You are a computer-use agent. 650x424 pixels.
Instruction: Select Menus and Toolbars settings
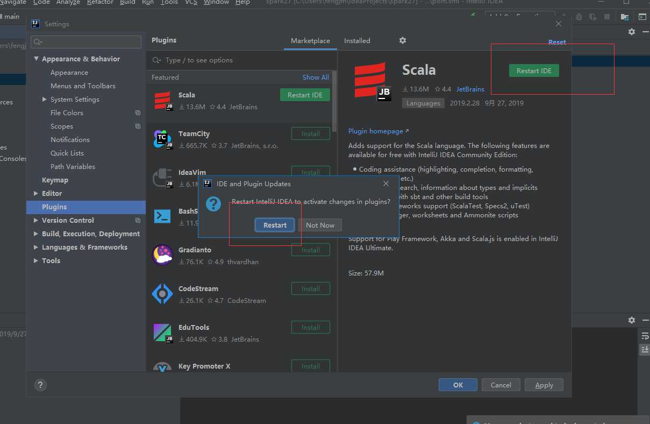(83, 86)
